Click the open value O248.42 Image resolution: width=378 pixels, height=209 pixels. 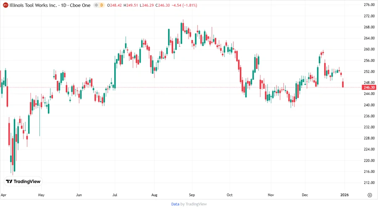[x=114, y=5]
